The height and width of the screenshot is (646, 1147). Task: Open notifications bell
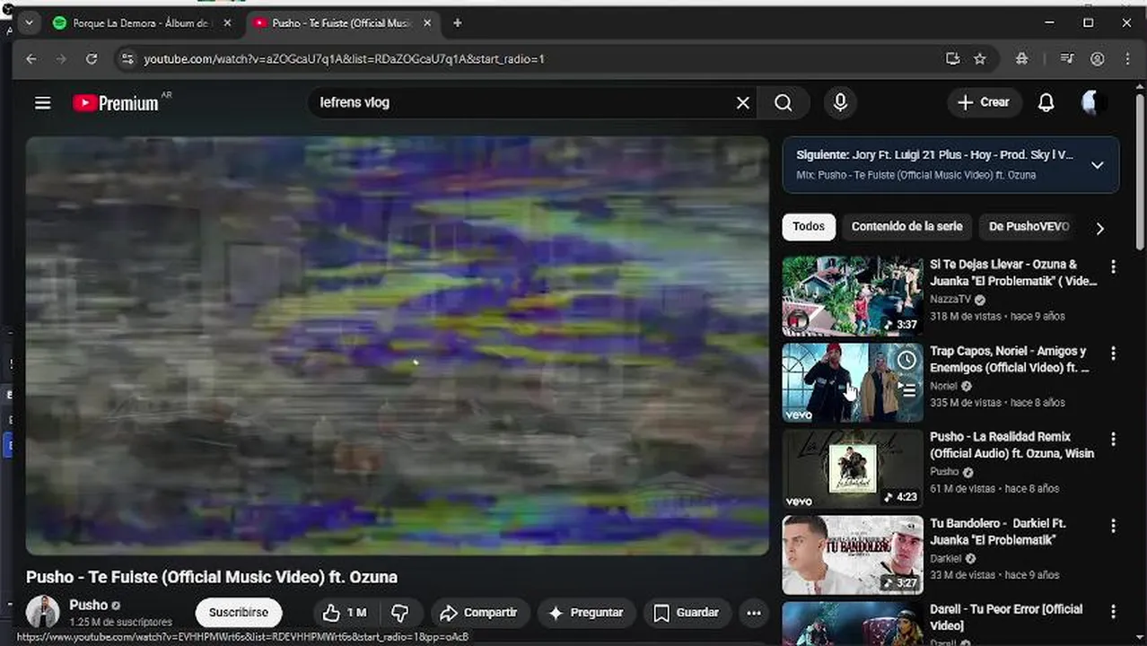[1046, 102]
